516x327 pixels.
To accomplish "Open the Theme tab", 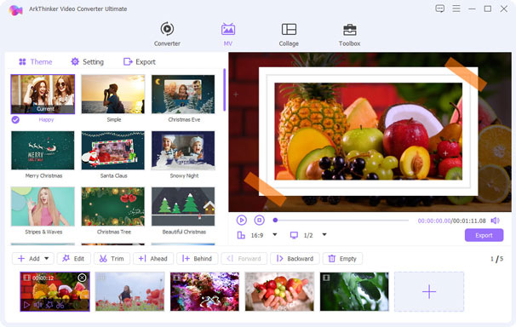I will [35, 62].
